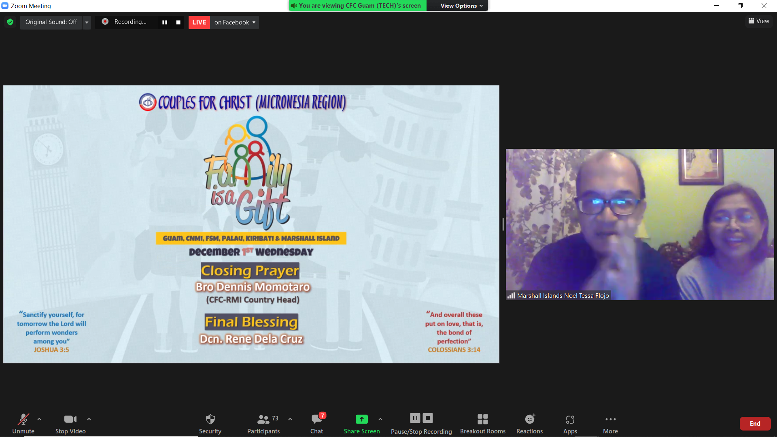The width and height of the screenshot is (777, 437).
Task: Open Original Sound dropdown arrow
Action: tap(87, 22)
